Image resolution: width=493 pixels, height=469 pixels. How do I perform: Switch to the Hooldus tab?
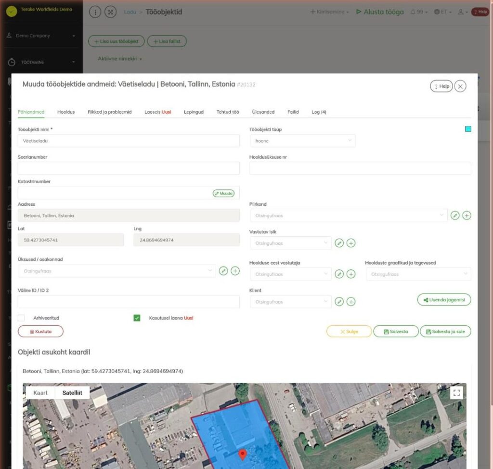pos(66,112)
